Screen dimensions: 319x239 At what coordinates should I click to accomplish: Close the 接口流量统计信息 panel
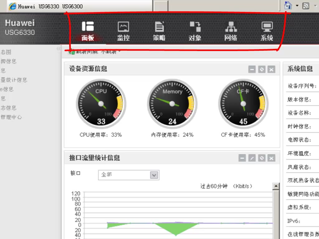pos(271,158)
